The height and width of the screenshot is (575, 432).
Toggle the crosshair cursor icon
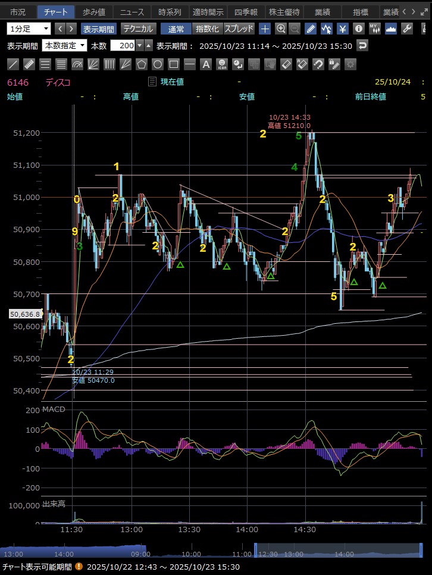coord(265,29)
